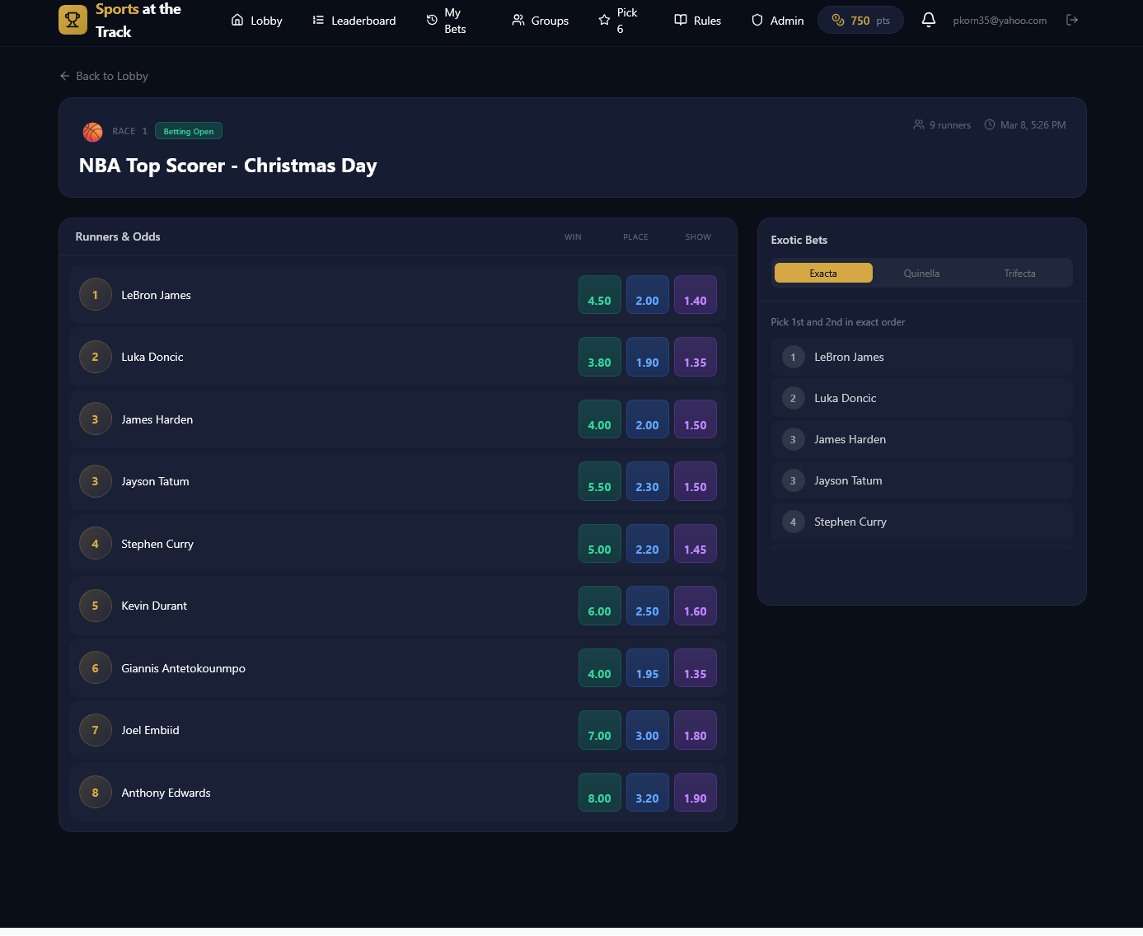Open the Groups page

point(541,21)
